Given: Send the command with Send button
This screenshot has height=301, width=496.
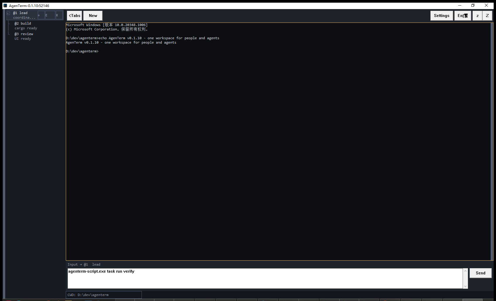Looking at the screenshot, I should pos(480,273).
